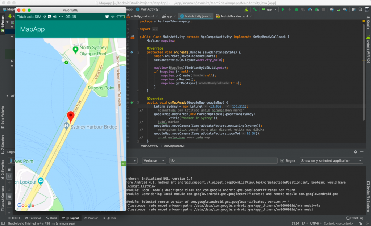Open the 4: Run tool window tab
The width and height of the screenshot is (371, 226).
coord(109,218)
